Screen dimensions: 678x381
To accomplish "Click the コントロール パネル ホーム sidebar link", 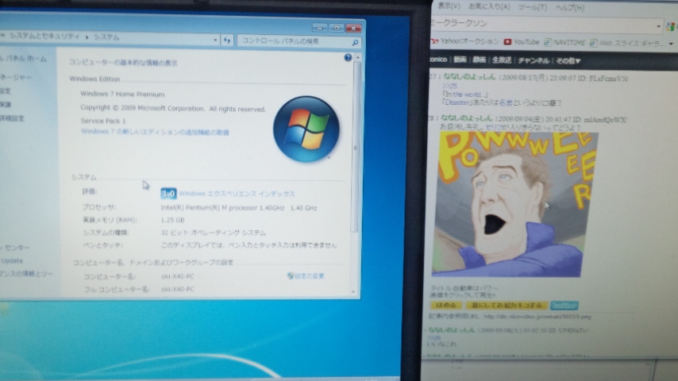I will (23, 58).
